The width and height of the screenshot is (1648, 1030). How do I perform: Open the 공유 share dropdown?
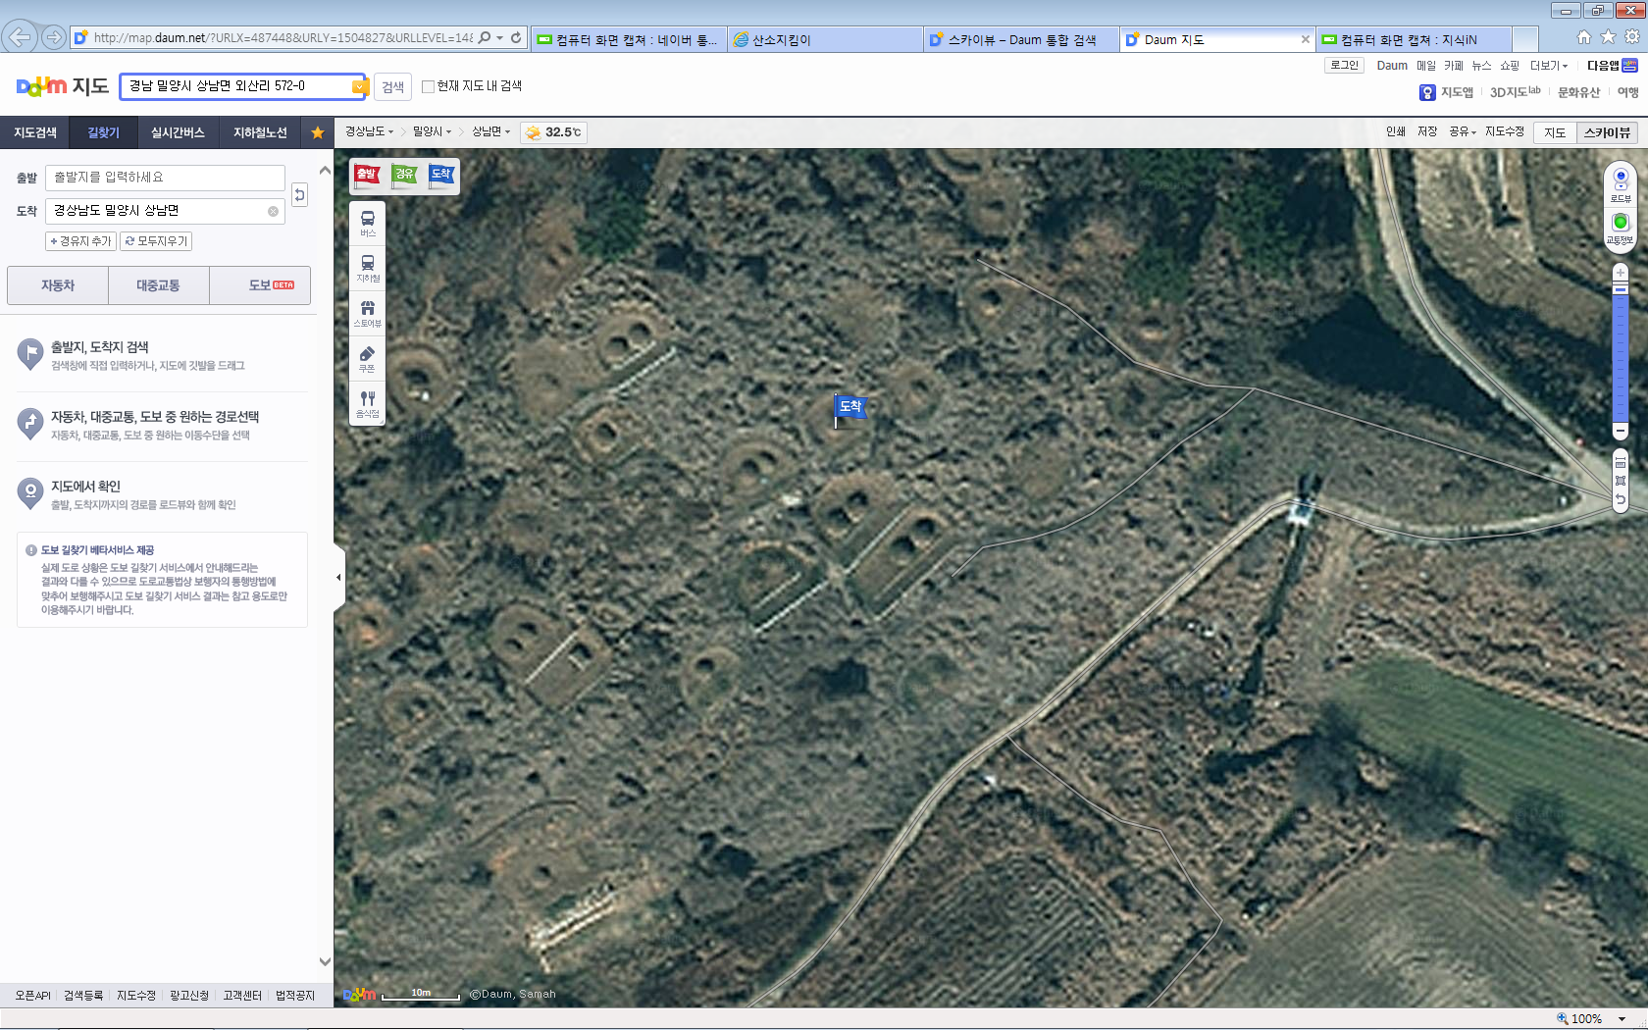coord(1463,131)
